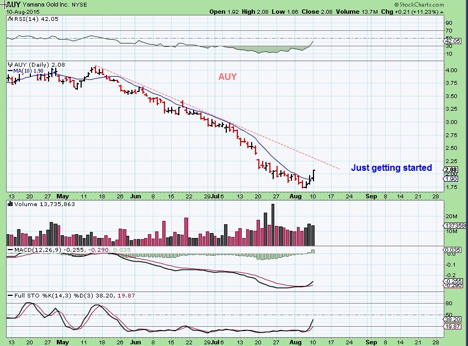Click the blue 'Just getting started' annotation

pos(391,168)
